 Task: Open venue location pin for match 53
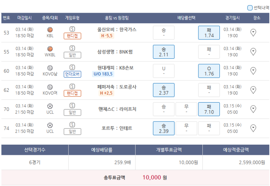point(253,33)
